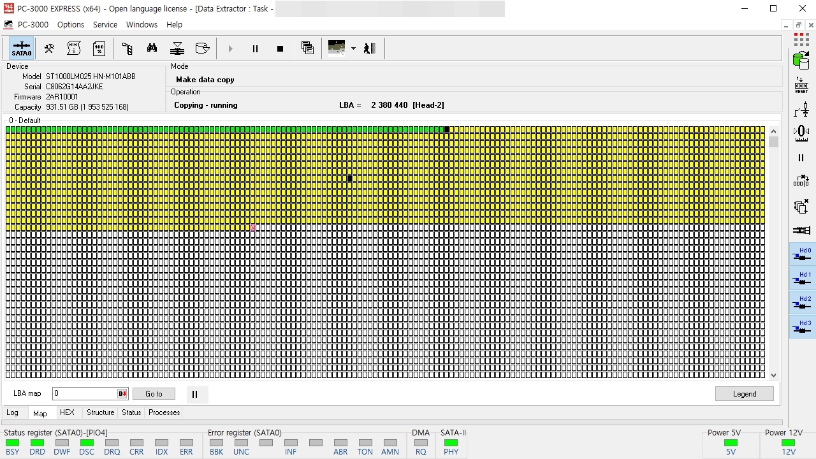Open the hammer and wrench utilities tool
Image resolution: width=816 pixels, height=459 pixels.
(49, 48)
